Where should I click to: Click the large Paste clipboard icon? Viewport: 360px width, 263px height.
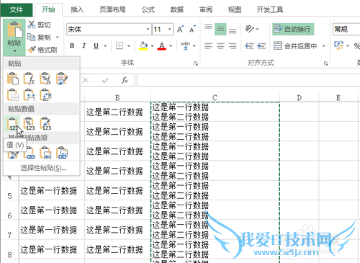14,30
